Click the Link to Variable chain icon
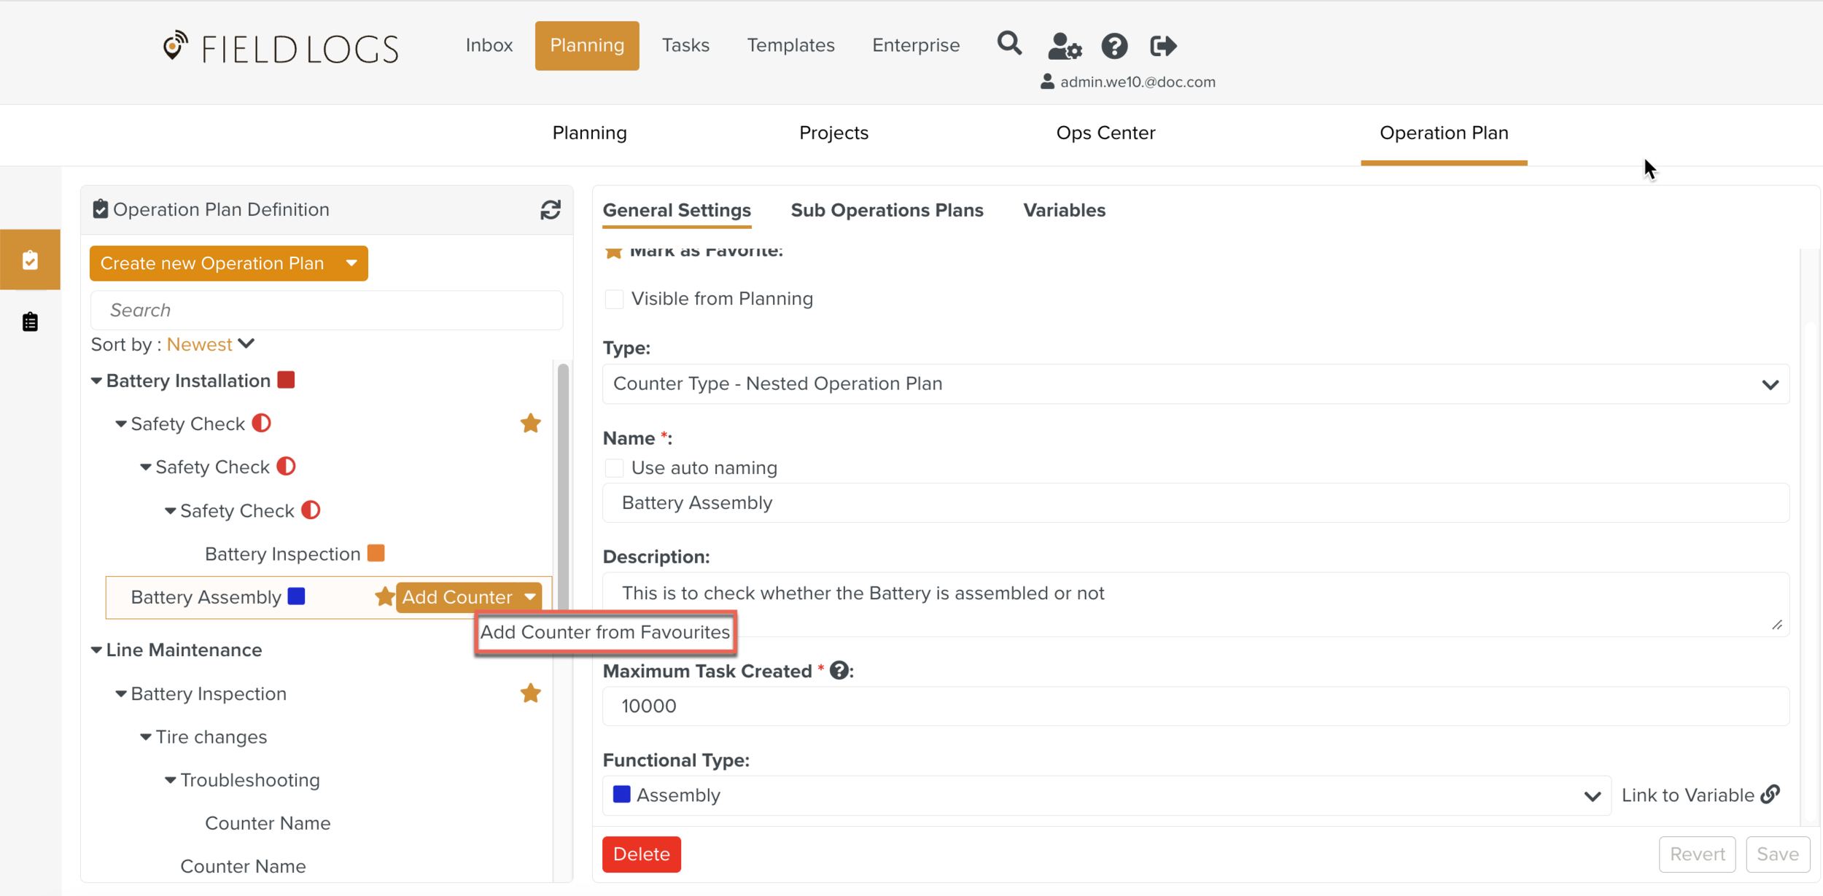Viewport: 1823px width, 896px height. click(x=1770, y=794)
